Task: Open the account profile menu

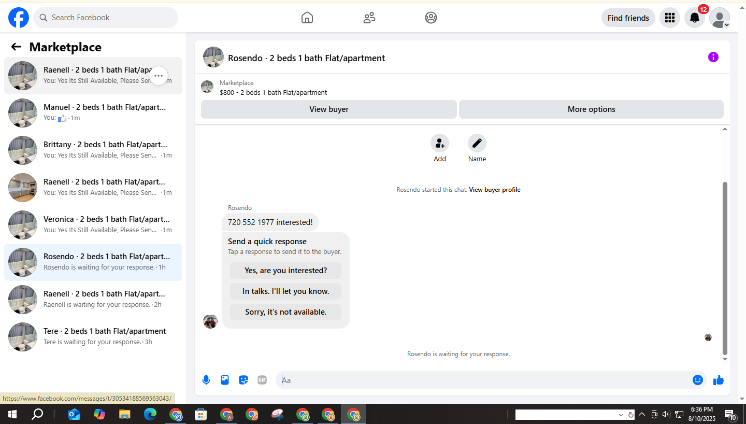Action: (x=720, y=18)
